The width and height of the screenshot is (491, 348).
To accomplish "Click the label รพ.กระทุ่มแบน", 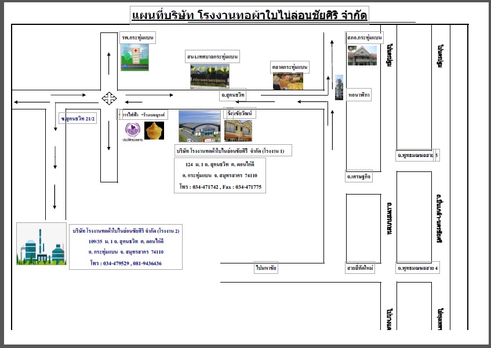I will pos(137,38).
